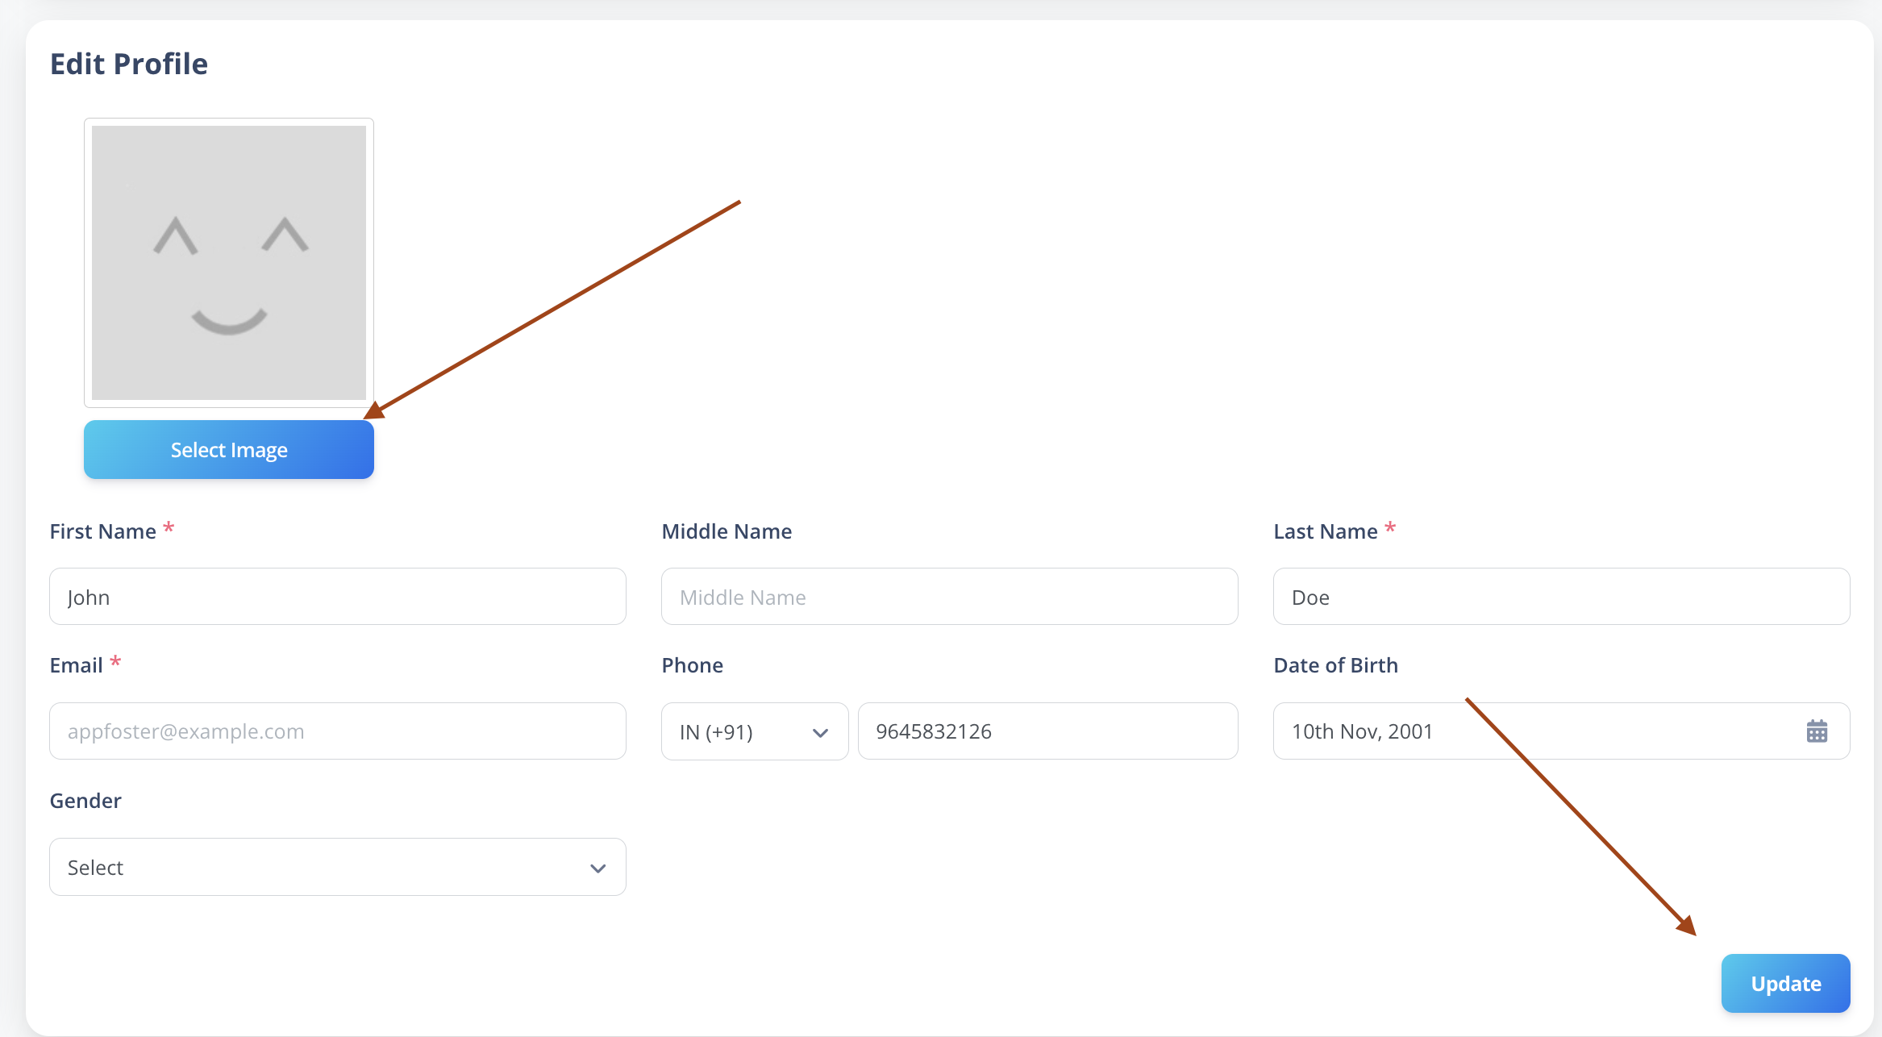Image resolution: width=1882 pixels, height=1037 pixels.
Task: Expand the Gender Select dropdown
Action: tap(338, 867)
